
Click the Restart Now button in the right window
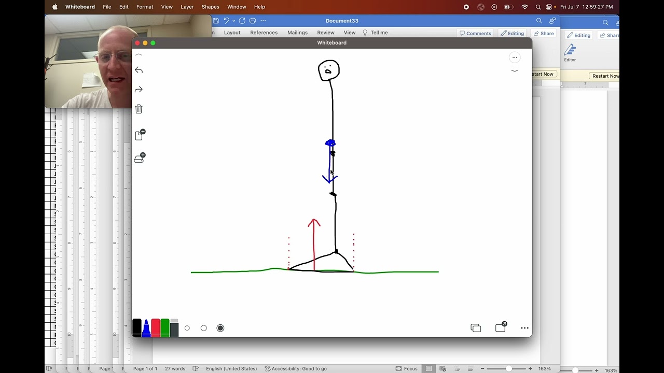point(605,76)
